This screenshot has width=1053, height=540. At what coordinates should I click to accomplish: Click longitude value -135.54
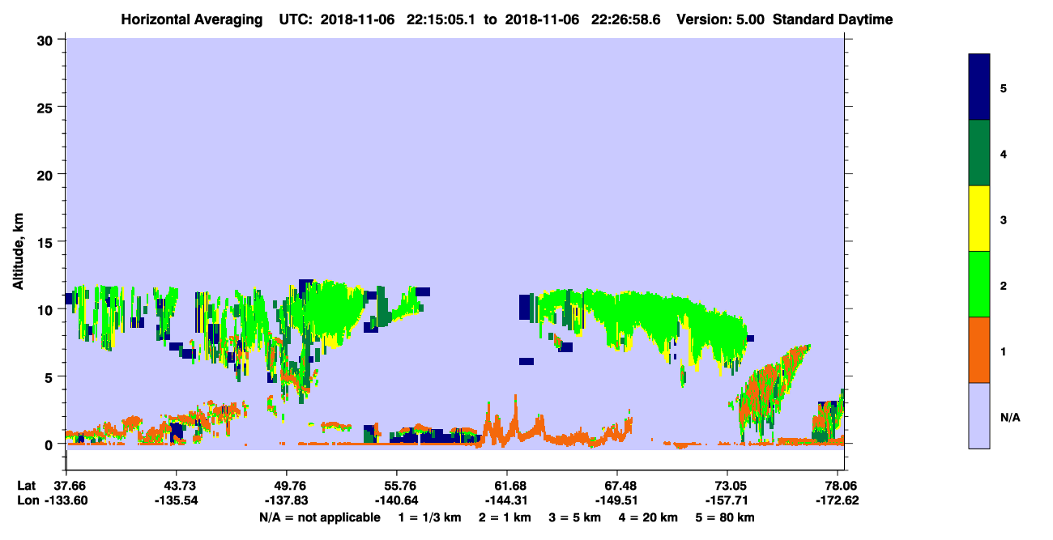[x=176, y=500]
